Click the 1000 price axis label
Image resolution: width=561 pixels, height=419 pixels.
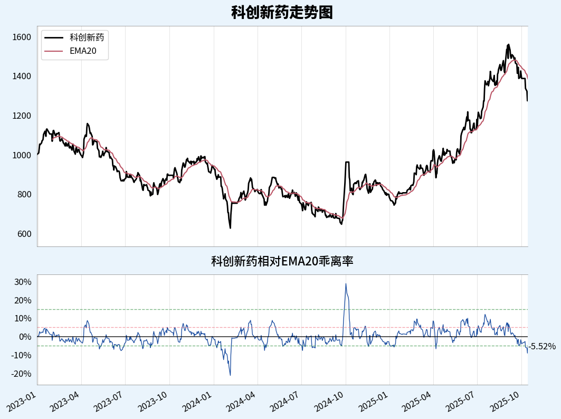point(22,155)
